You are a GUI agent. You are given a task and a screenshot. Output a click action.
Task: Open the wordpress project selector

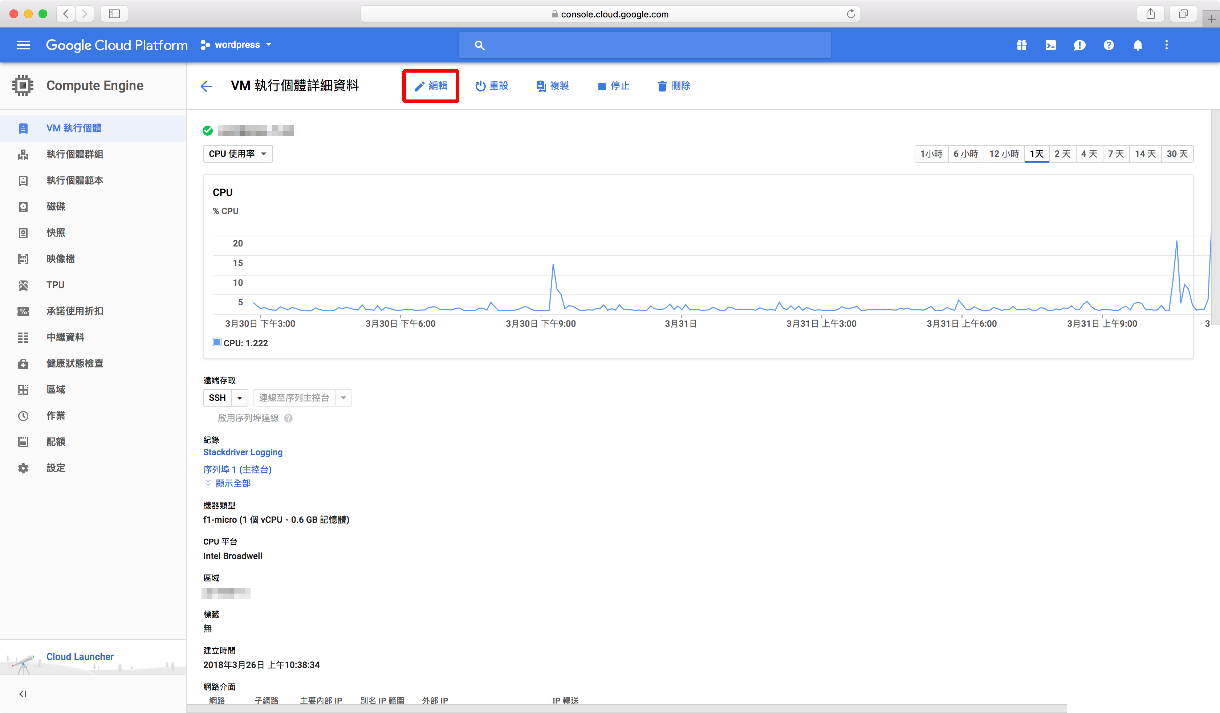point(236,45)
